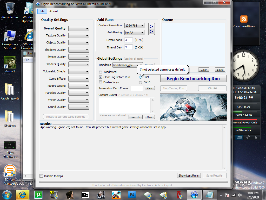This screenshot has height=200, width=266.
Task: Click the Screenshot Each Frame field
Action: [x=137, y=88]
